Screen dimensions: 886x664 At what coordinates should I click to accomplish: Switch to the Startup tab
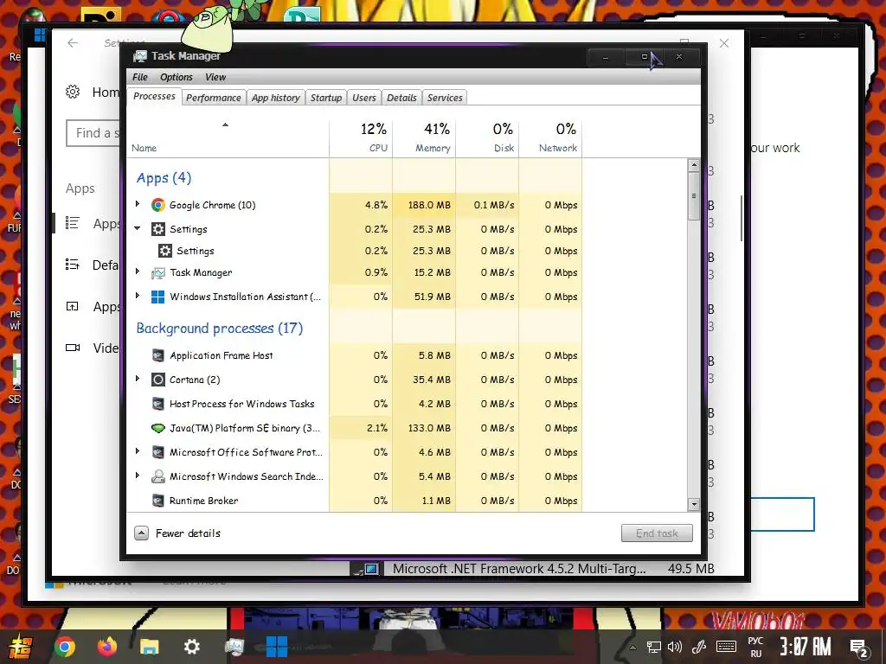(x=326, y=98)
